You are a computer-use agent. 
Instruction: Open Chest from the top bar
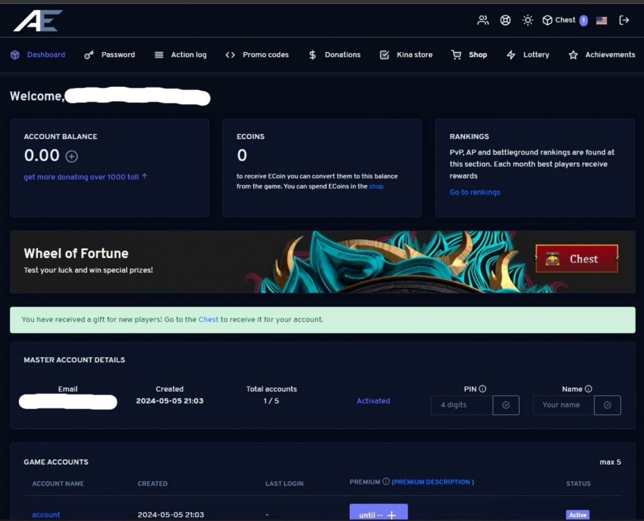point(565,20)
